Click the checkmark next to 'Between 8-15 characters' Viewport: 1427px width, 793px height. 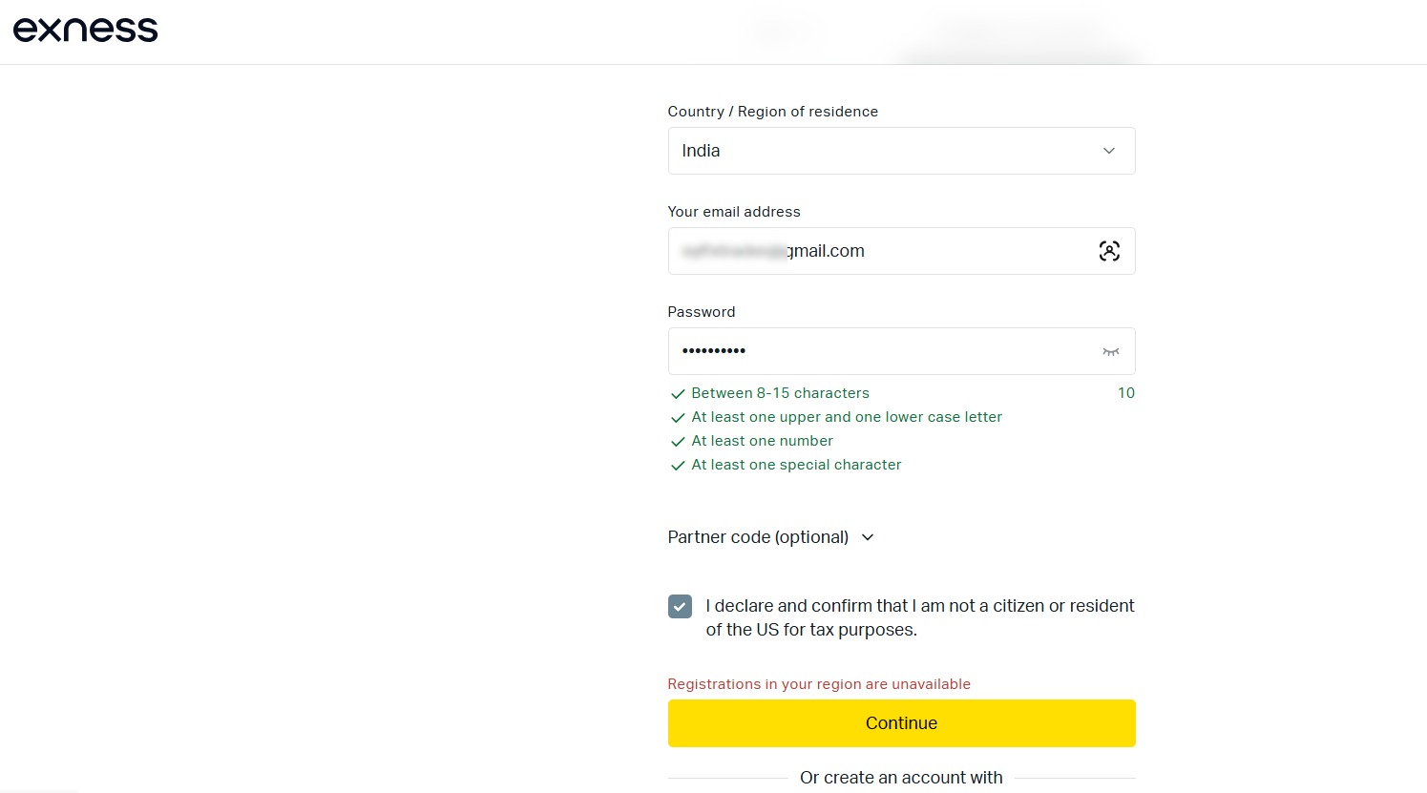click(x=678, y=393)
